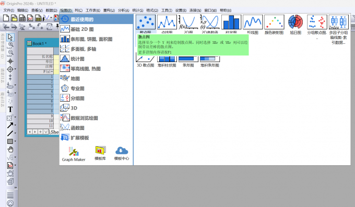Open the 分析(A) menu

pyautogui.click(x=123, y=10)
